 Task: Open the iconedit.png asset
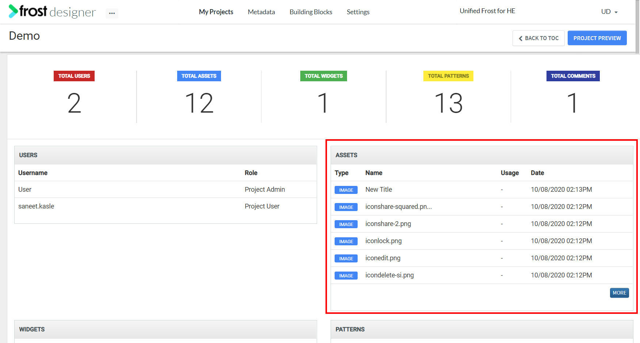tap(383, 258)
